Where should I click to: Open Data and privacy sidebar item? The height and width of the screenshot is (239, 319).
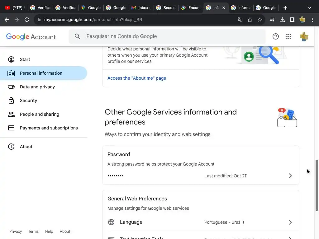[37, 87]
